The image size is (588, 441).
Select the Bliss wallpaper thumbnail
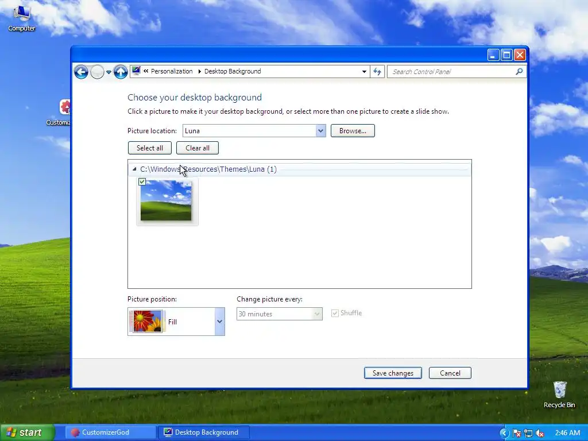click(166, 200)
